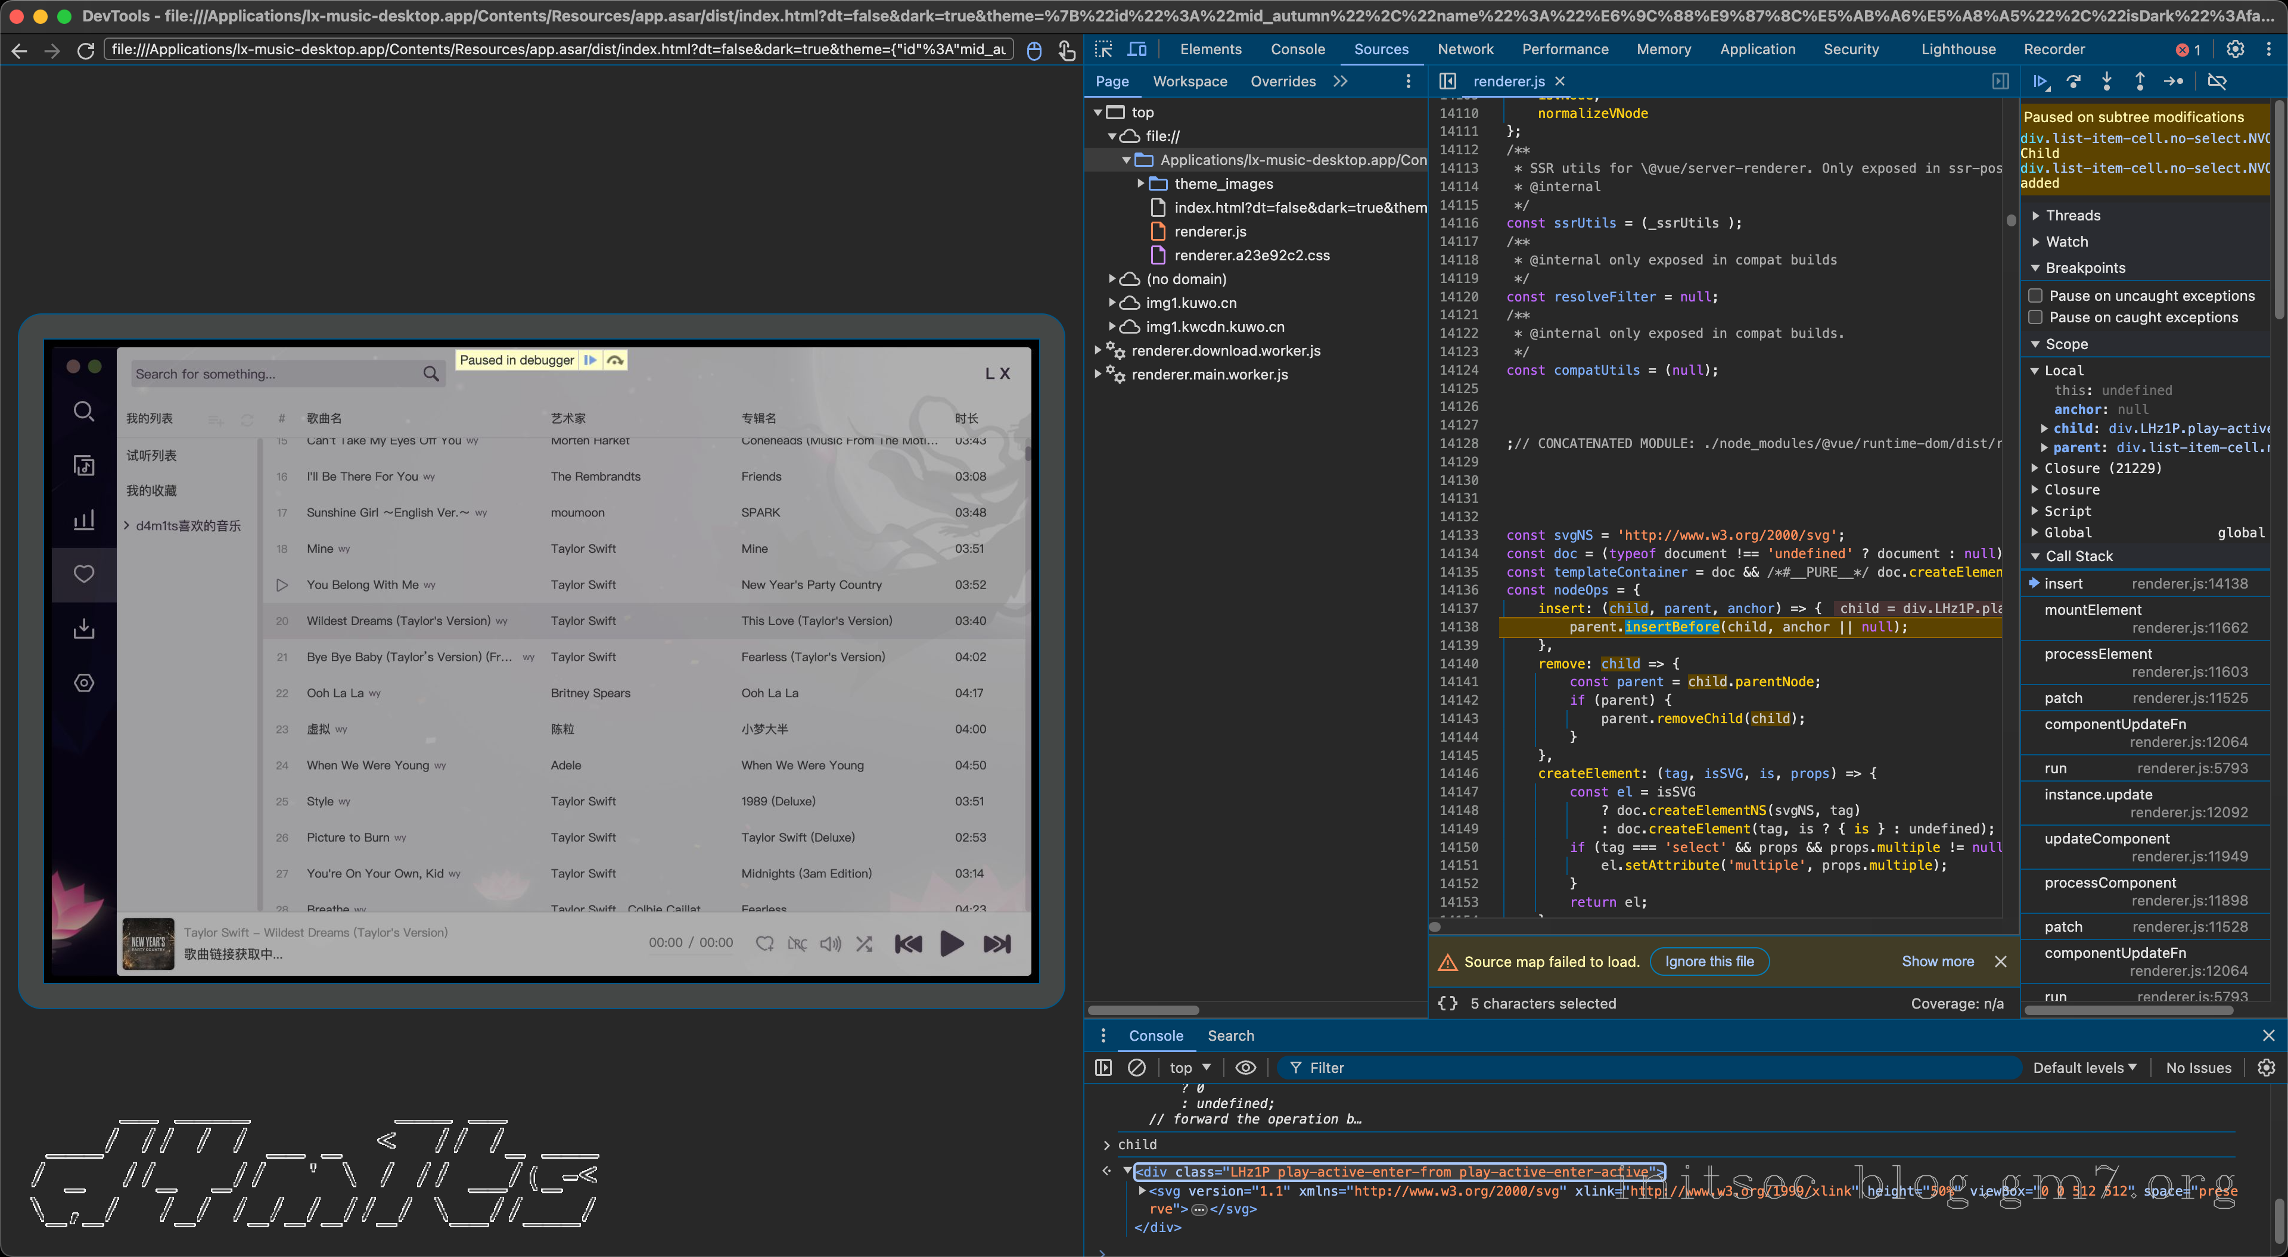Expand the theme_images folder
2288x1257 pixels.
point(1142,184)
